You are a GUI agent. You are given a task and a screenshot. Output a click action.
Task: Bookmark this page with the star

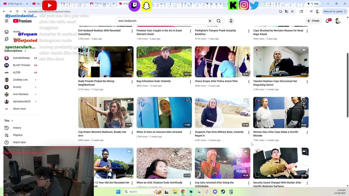tap(292, 11)
